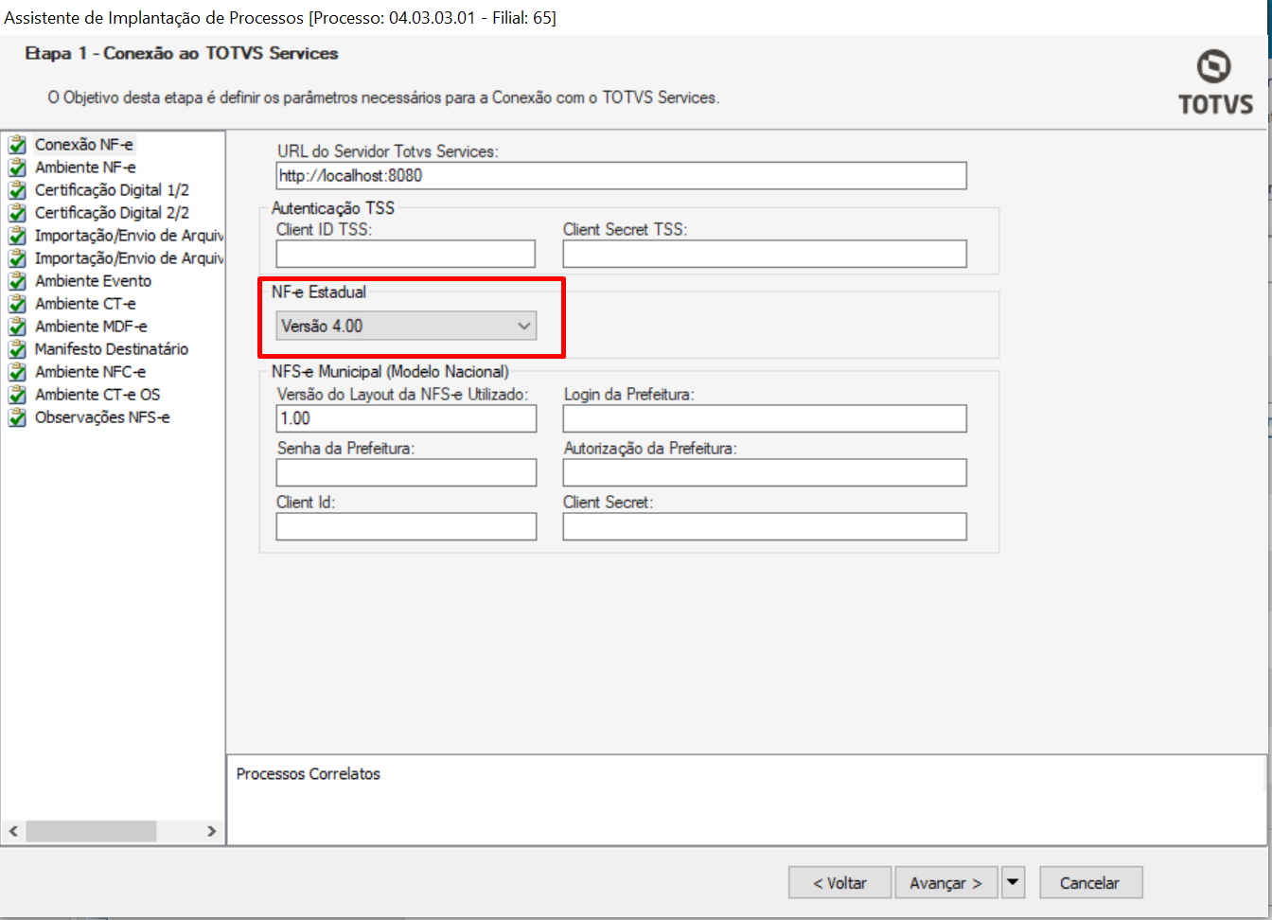
Task: Advance with the Avançar button
Action: 946,882
